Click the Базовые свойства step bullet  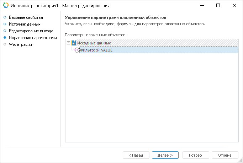(x=5, y=17)
